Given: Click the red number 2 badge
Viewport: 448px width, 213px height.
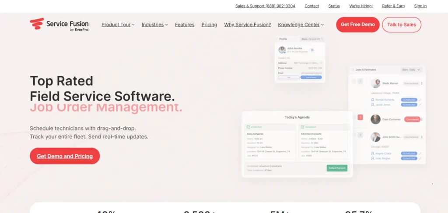Looking at the screenshot, I should [360, 117].
